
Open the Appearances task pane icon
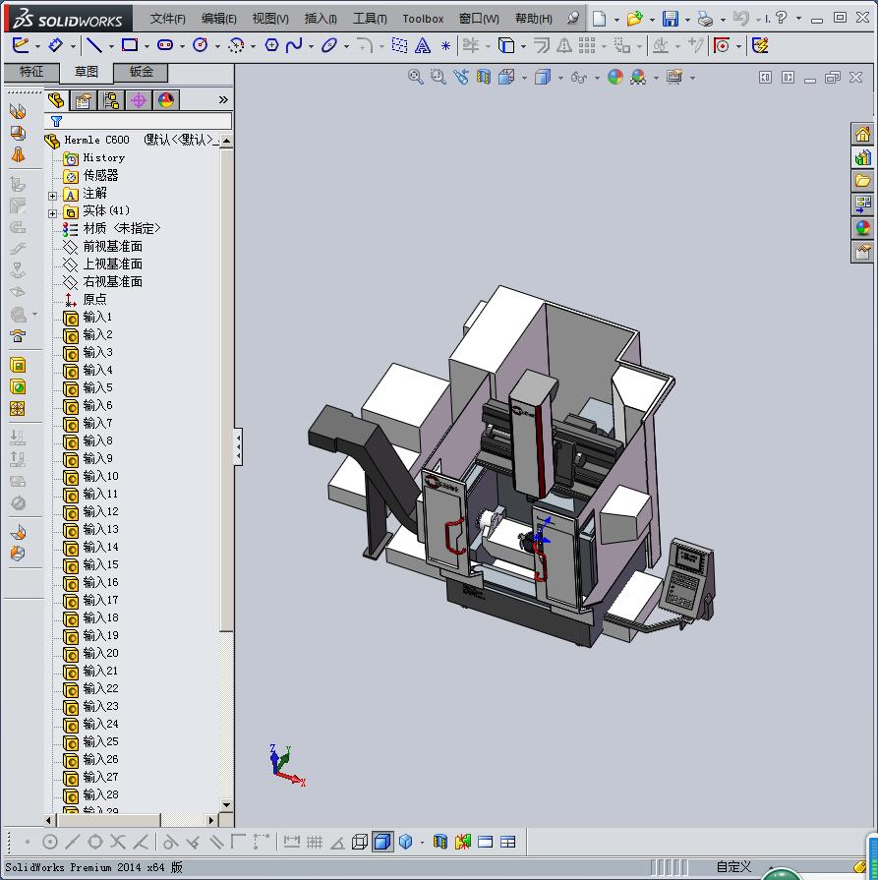pos(862,228)
